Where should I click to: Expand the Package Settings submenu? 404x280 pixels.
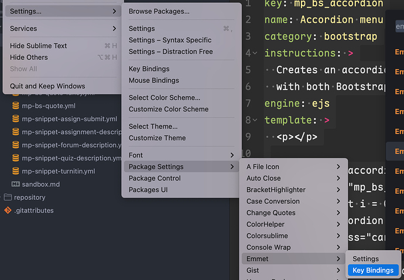pyautogui.click(x=182, y=167)
